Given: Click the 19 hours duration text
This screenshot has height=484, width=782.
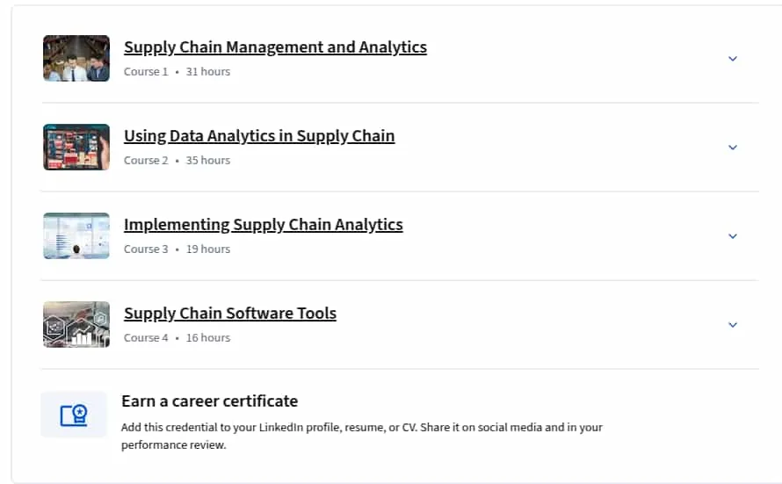Looking at the screenshot, I should click(208, 249).
